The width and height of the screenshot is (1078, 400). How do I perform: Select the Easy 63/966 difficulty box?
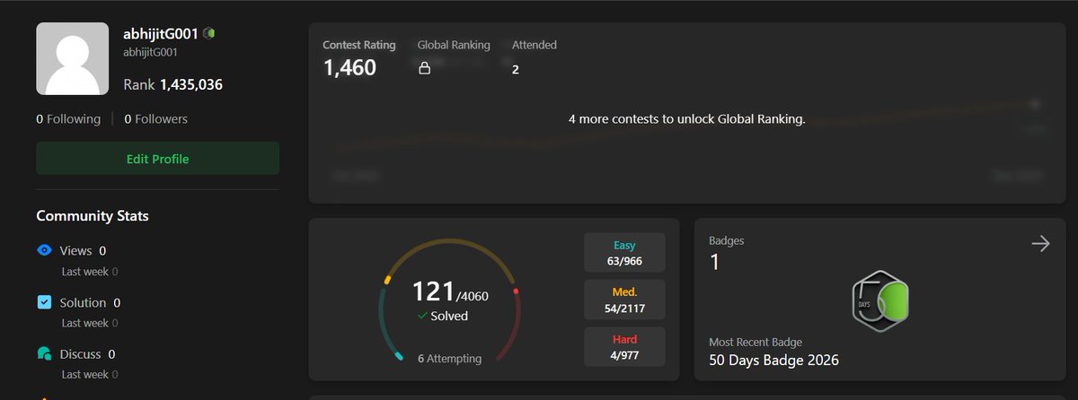[x=624, y=253]
